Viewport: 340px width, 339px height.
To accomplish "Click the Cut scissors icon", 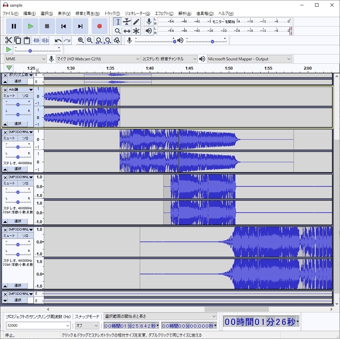I will tap(9, 40).
